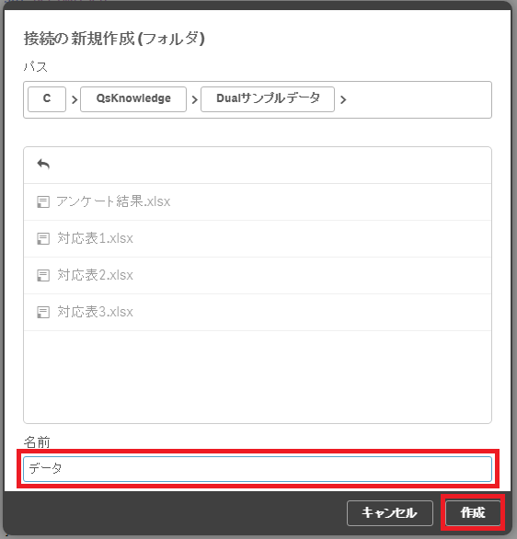Click the file icon beside 対応表1.xlsx
This screenshot has width=517, height=539.
[x=43, y=238]
